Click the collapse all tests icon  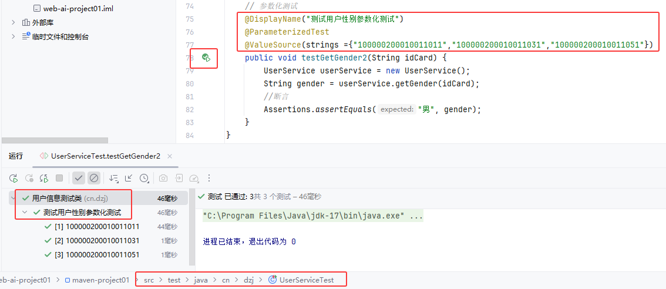129,178
